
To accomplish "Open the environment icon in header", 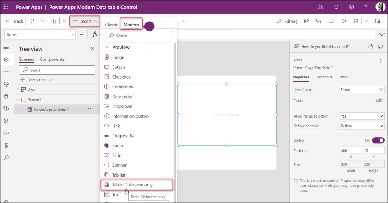I will (321, 7).
